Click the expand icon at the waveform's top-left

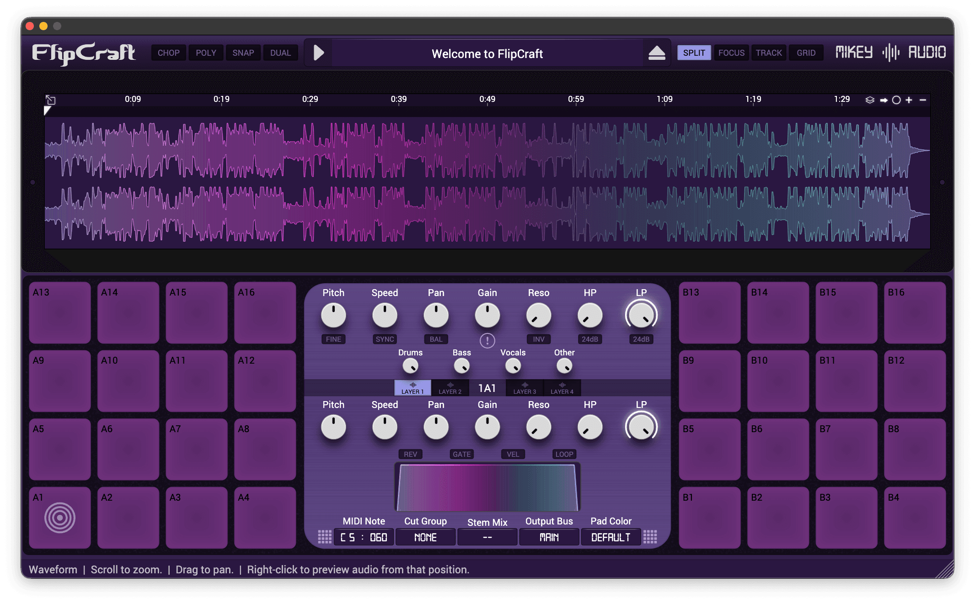coord(51,100)
